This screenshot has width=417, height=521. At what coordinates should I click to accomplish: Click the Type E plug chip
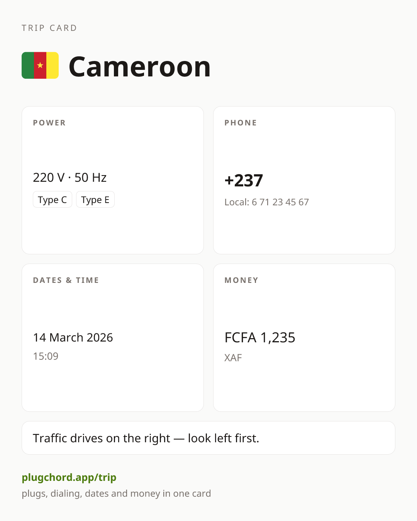(x=95, y=200)
